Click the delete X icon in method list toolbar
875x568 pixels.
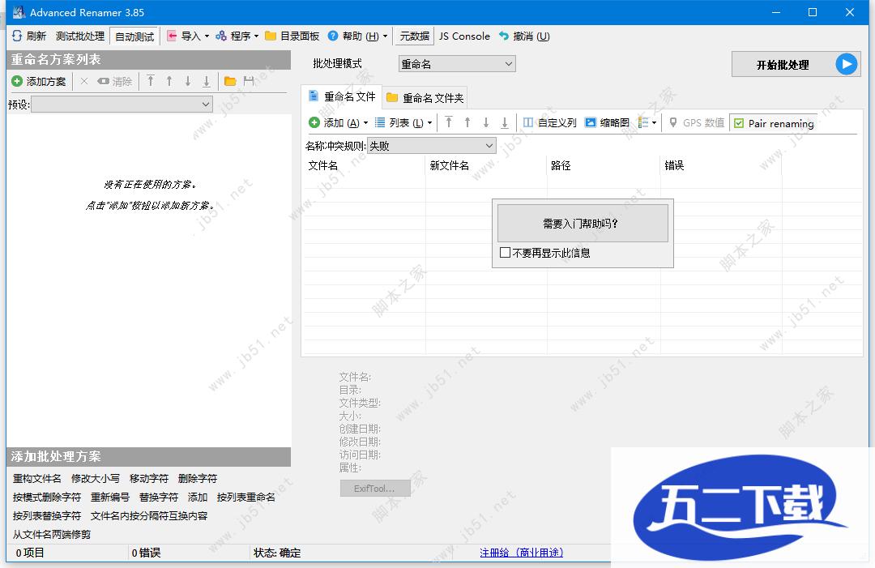pyautogui.click(x=84, y=82)
